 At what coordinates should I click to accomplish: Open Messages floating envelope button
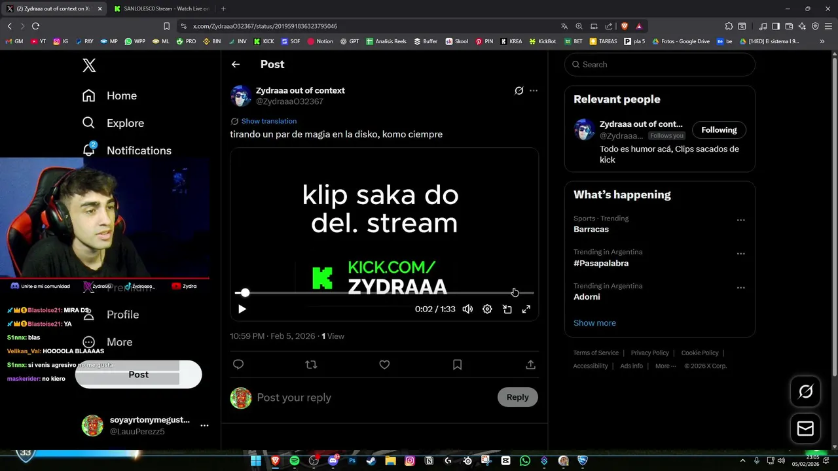point(805,428)
